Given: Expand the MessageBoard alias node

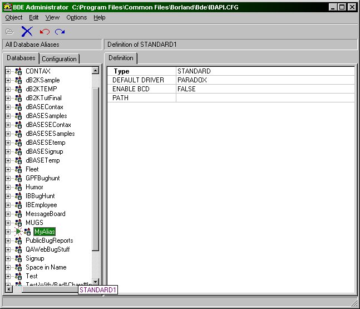Looking at the screenshot, I should click(x=8, y=214).
